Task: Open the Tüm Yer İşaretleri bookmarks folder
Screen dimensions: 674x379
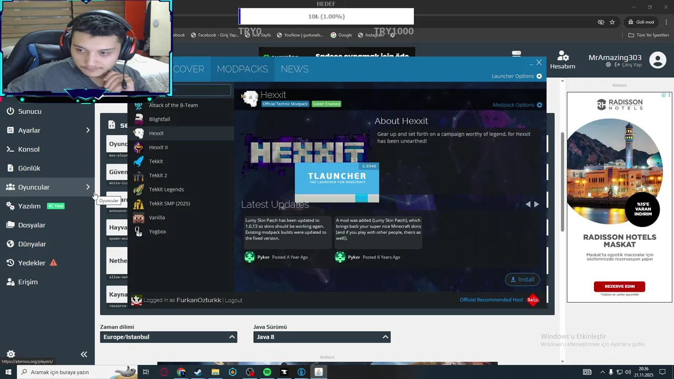Action: tap(648, 35)
